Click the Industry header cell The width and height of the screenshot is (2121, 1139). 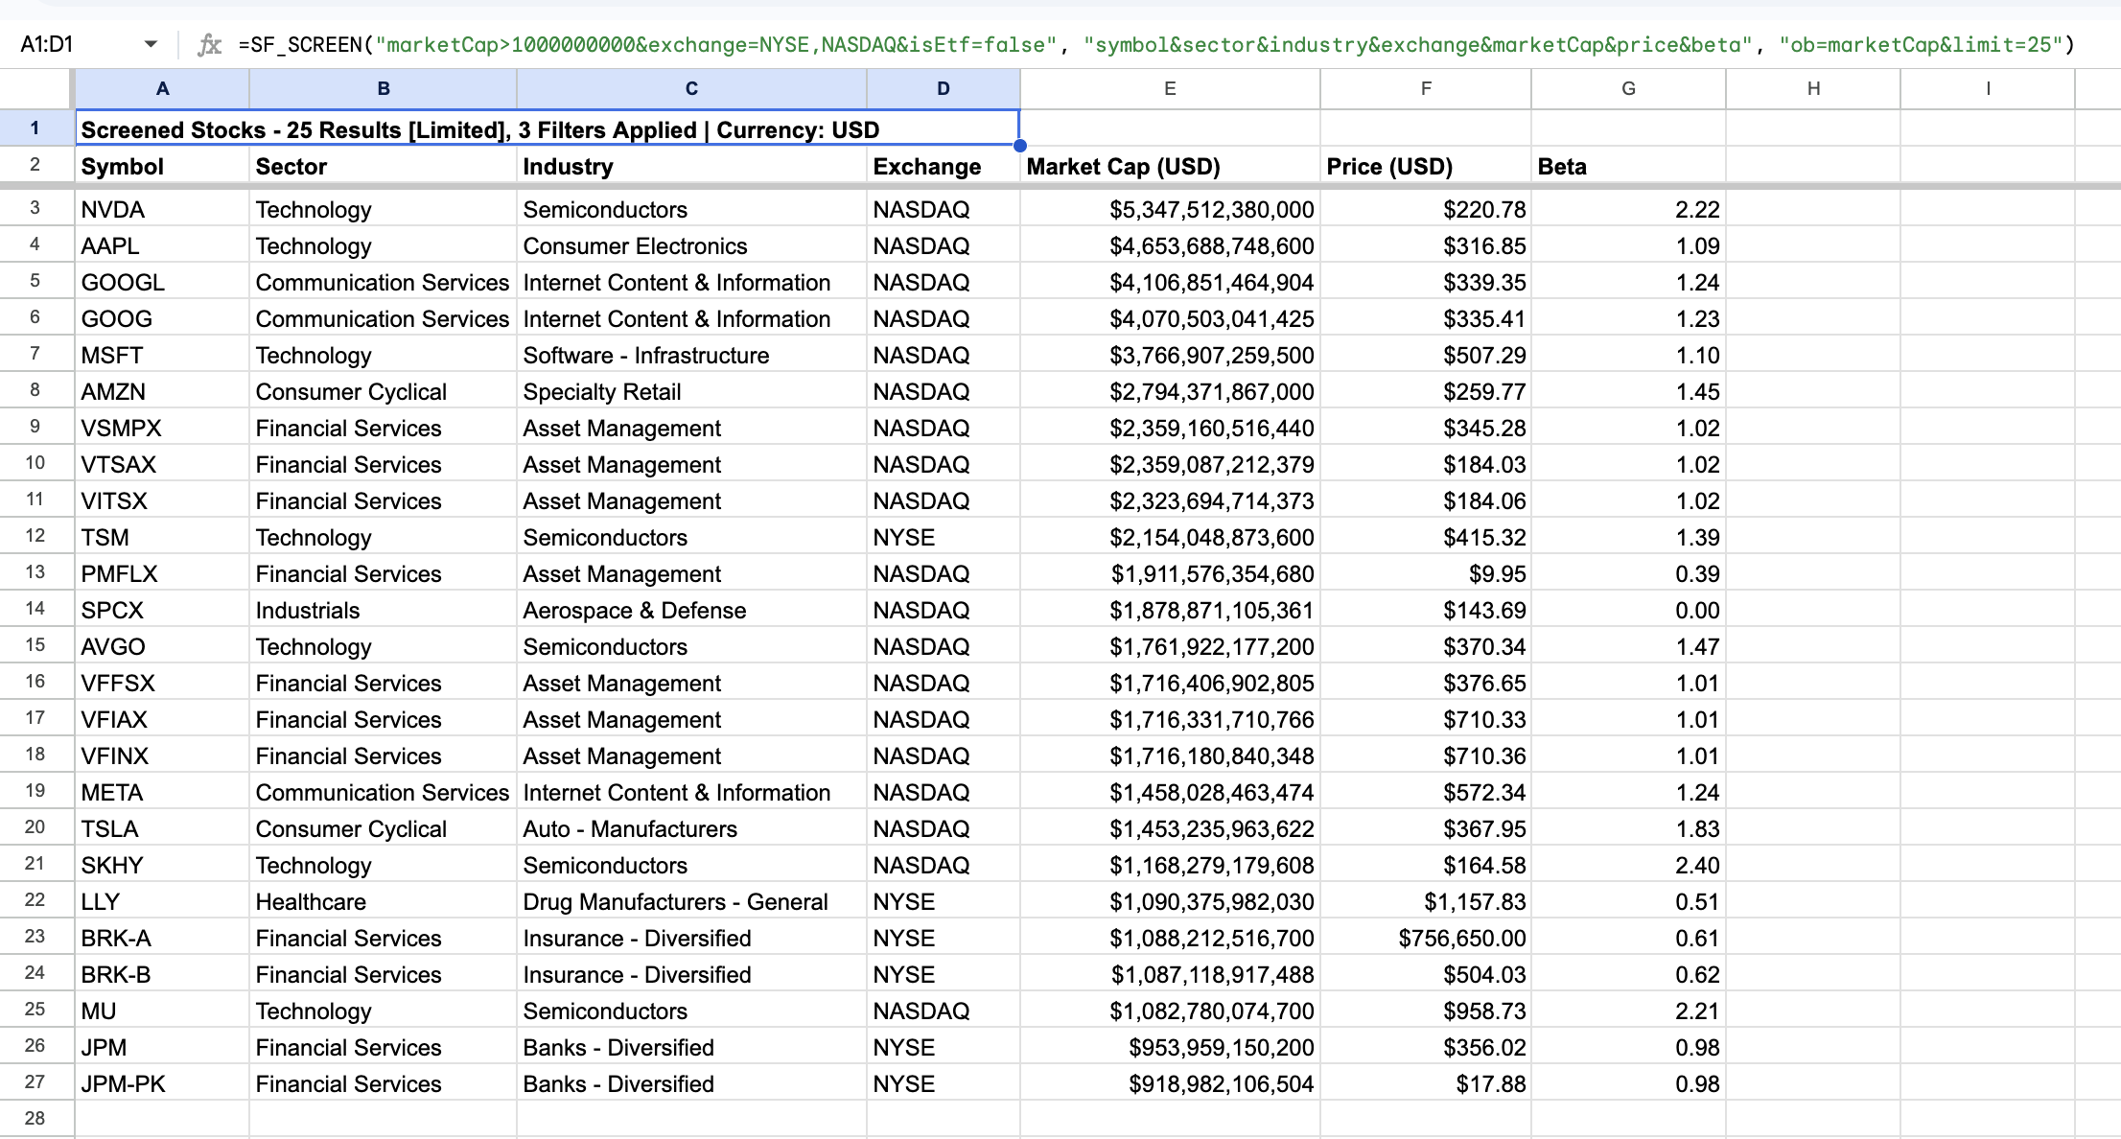tap(691, 166)
